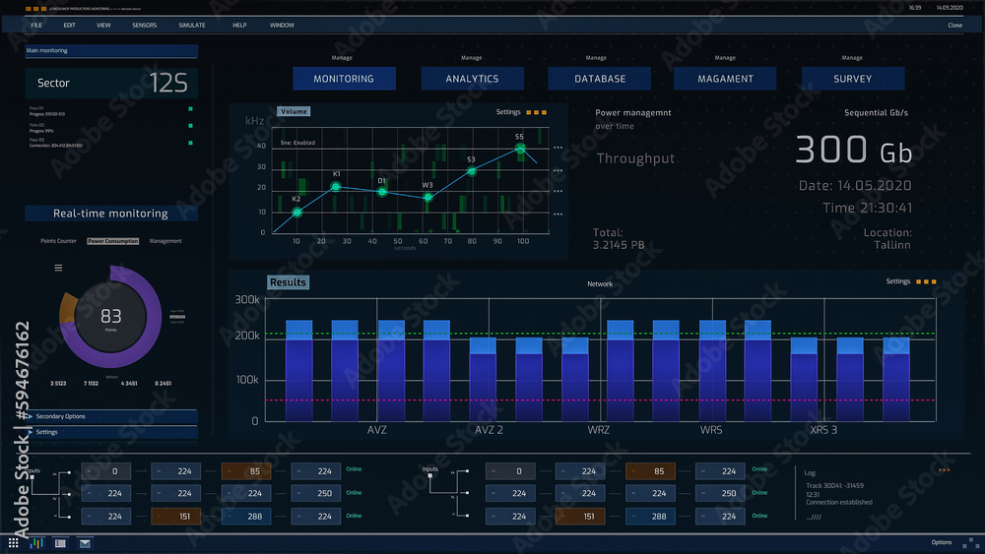Select the Results tab
Screen dimensions: 985x554
click(288, 282)
